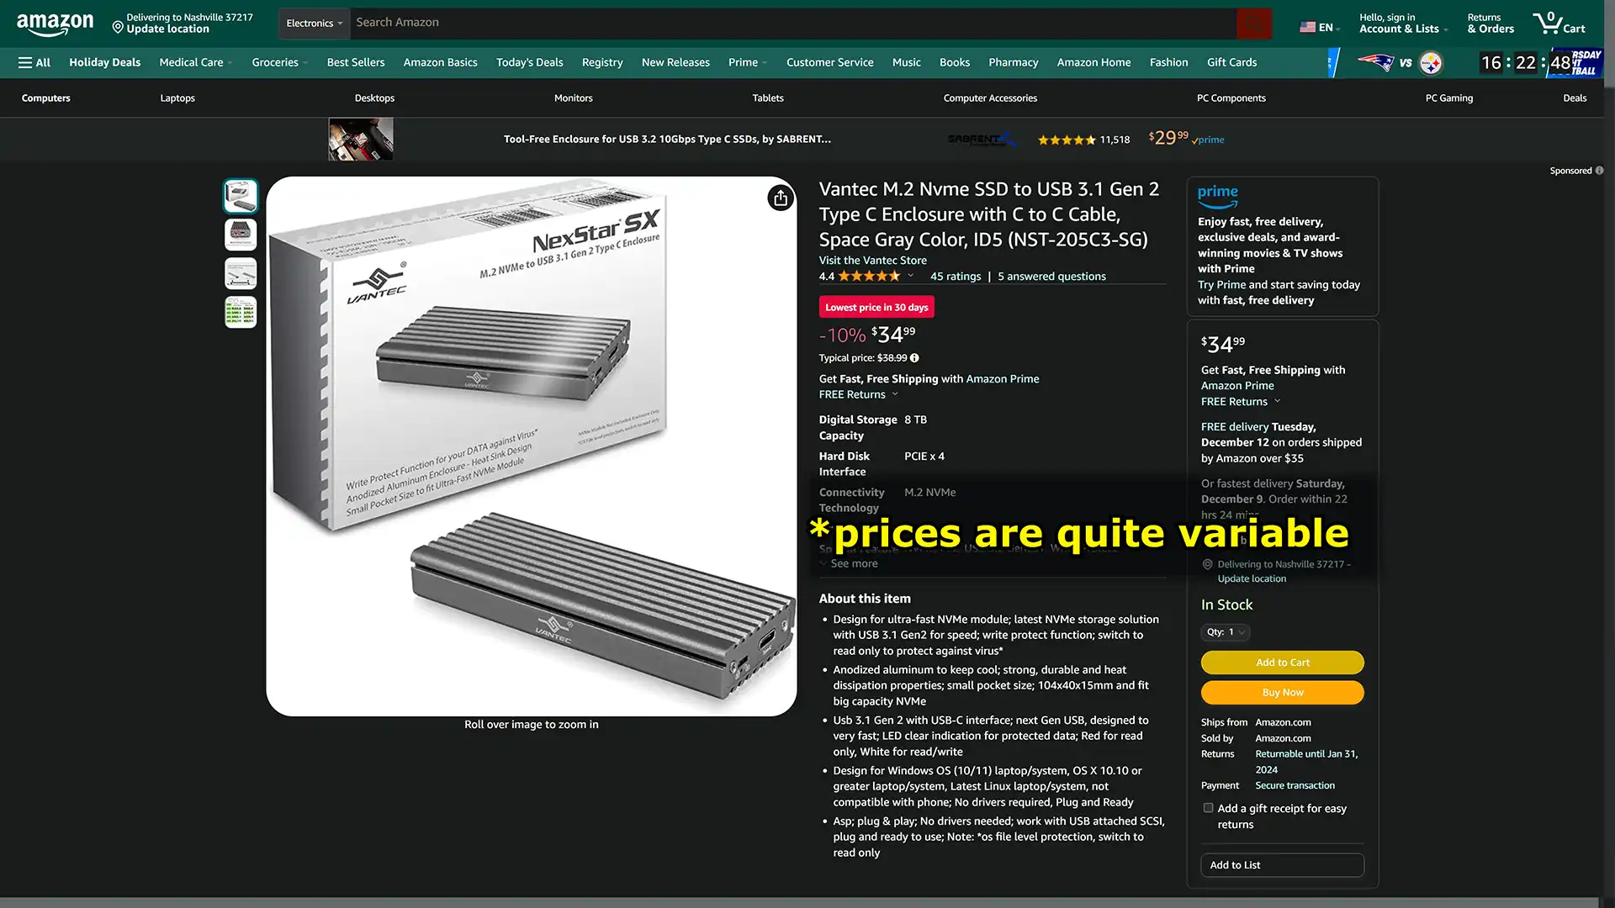
Task: Click the red search submit button
Action: (x=1253, y=24)
